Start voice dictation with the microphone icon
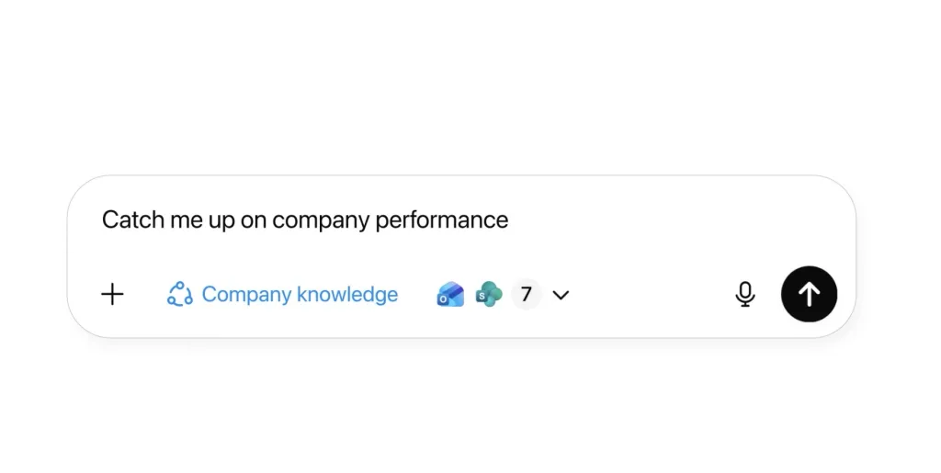 click(745, 294)
